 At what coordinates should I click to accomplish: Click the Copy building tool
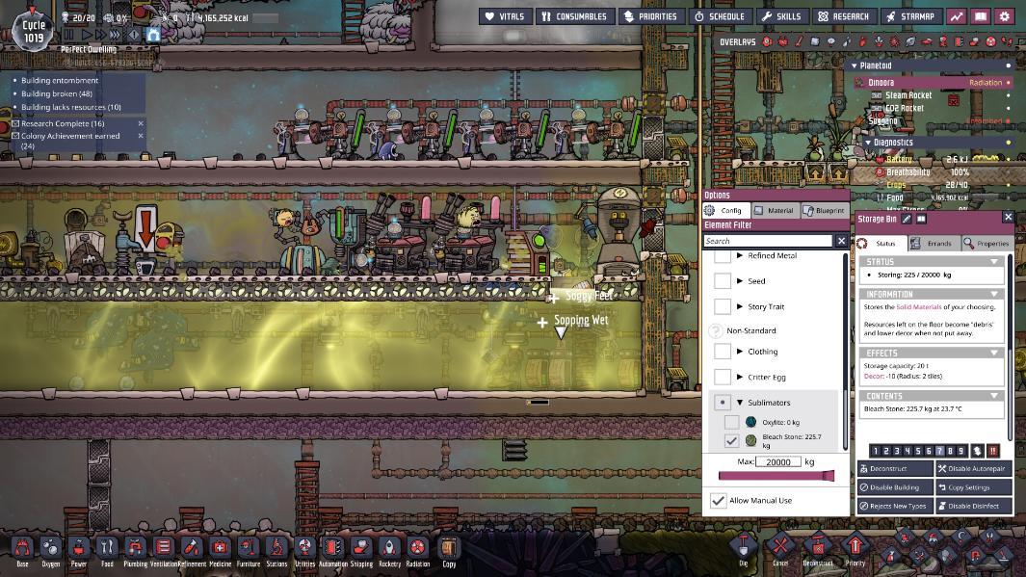click(x=449, y=548)
